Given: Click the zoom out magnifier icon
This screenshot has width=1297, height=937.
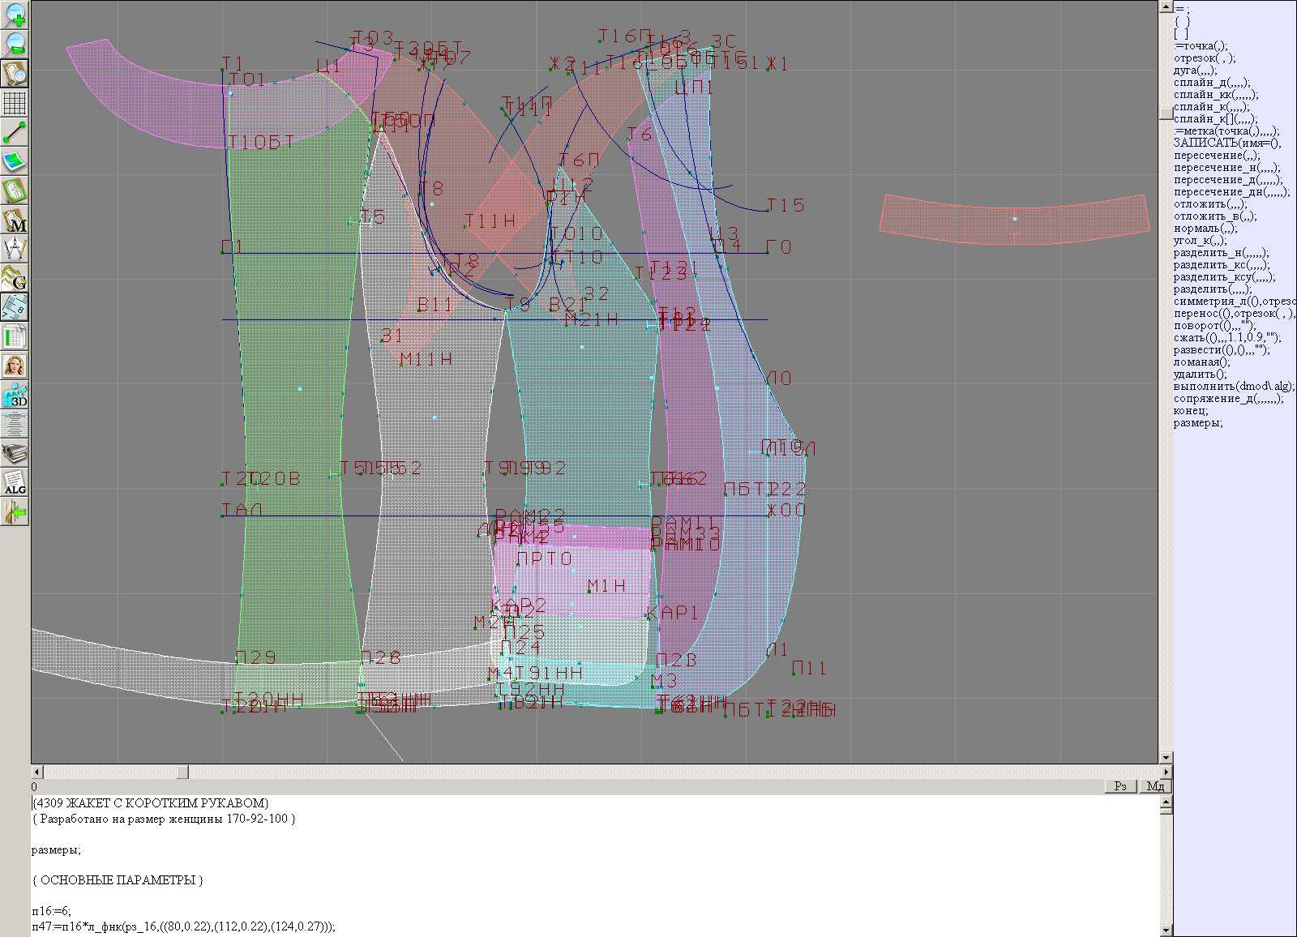Looking at the screenshot, I should 15,44.
